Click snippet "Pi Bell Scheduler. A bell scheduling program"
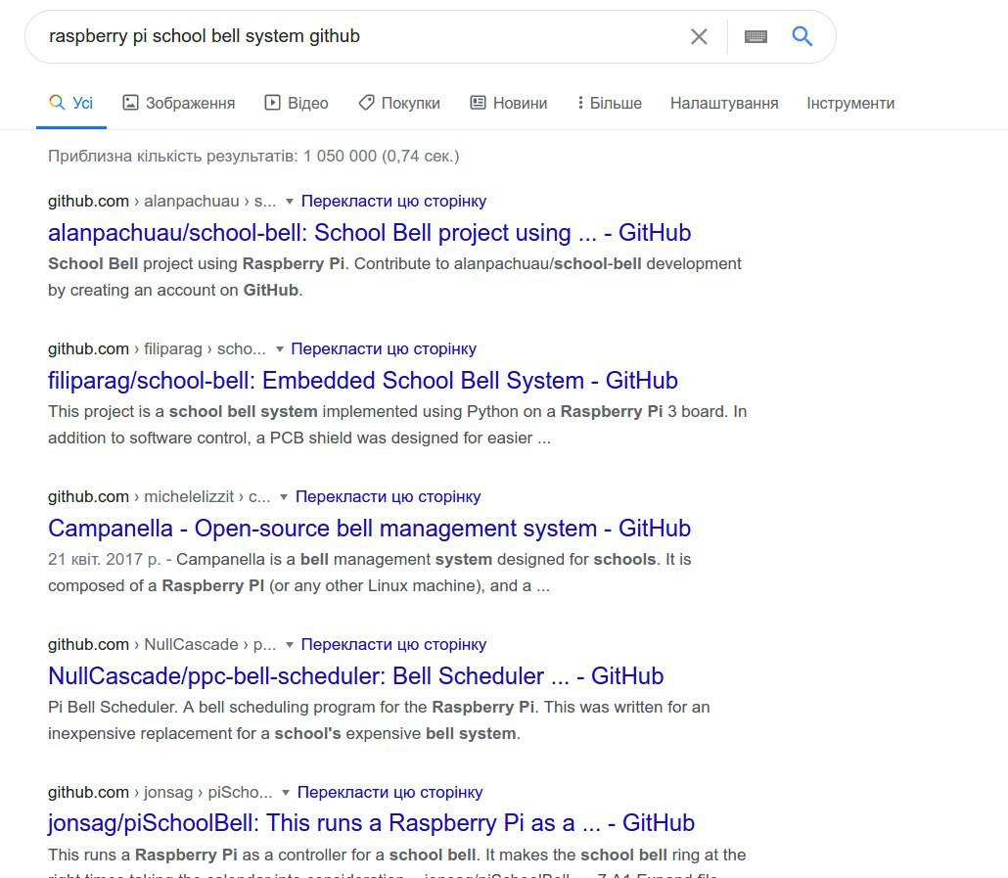 [x=211, y=708]
